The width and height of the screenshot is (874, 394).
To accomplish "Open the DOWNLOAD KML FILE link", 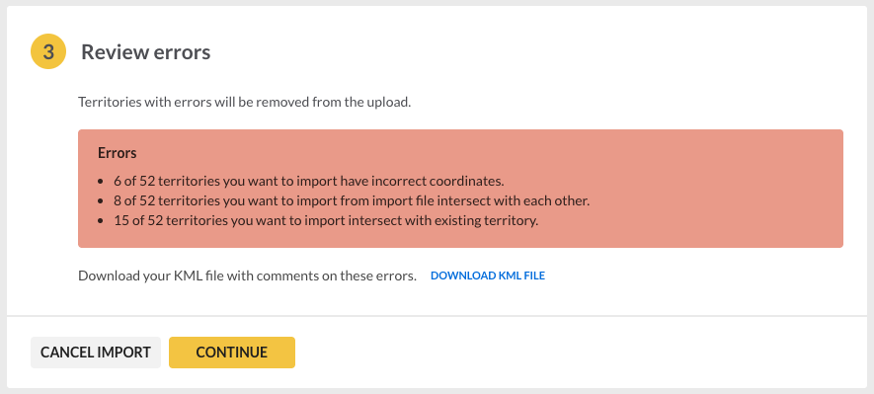I will click(x=488, y=276).
